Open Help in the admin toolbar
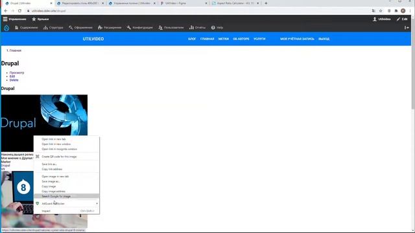 tap(217, 27)
